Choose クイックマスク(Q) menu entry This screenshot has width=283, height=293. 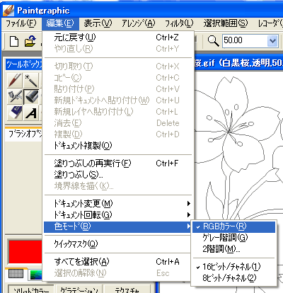coord(118,244)
